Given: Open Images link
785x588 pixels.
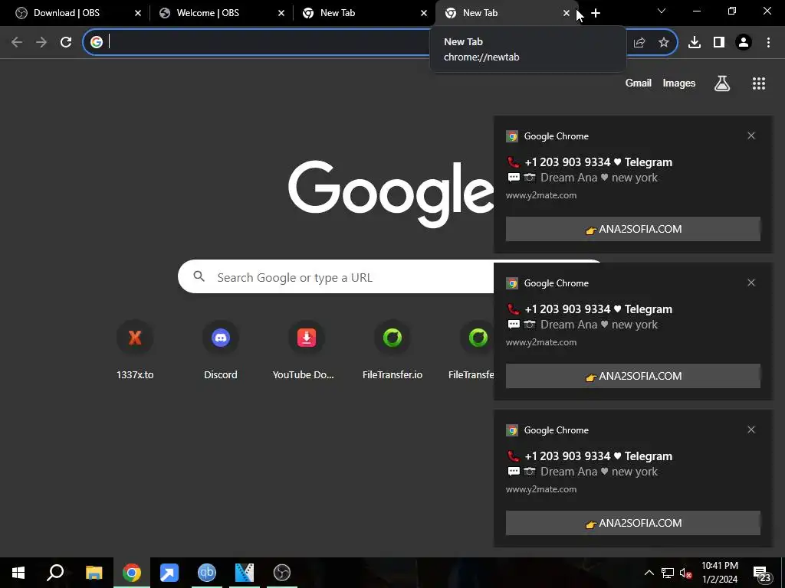Looking at the screenshot, I should (x=679, y=83).
